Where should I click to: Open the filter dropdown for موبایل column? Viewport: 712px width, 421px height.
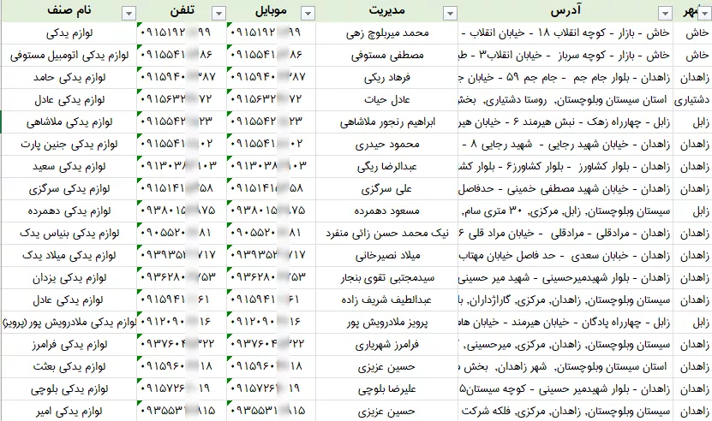308,13
